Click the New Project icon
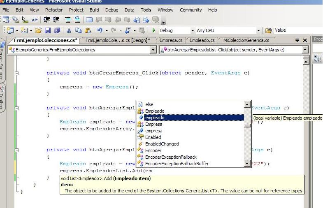The height and width of the screenshot is (208, 323). coord(10,30)
